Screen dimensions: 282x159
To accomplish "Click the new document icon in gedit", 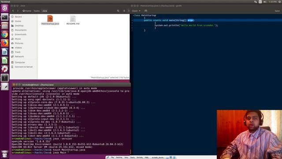I will coord(146,11).
